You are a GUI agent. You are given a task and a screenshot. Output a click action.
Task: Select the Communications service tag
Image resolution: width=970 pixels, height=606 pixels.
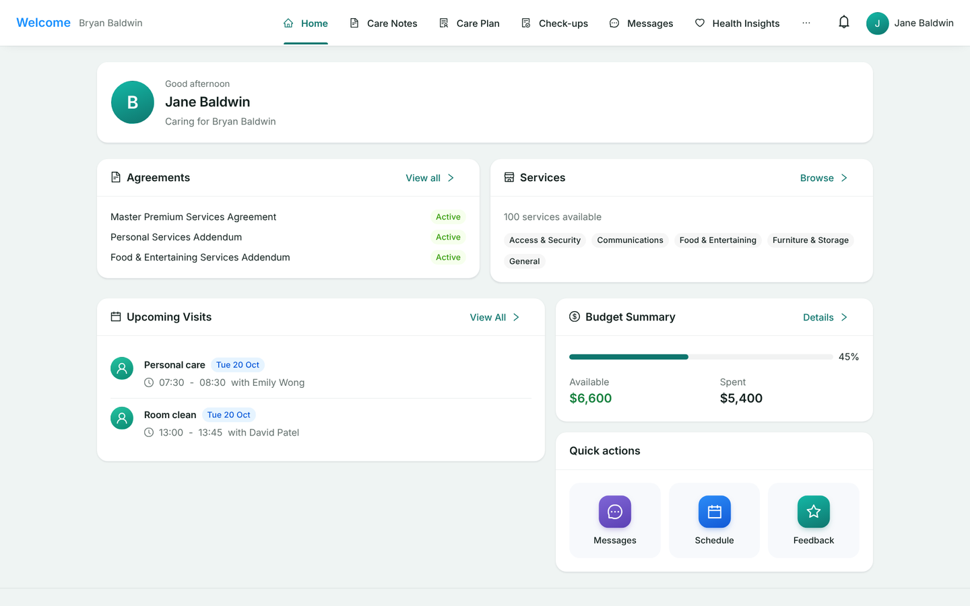point(630,240)
